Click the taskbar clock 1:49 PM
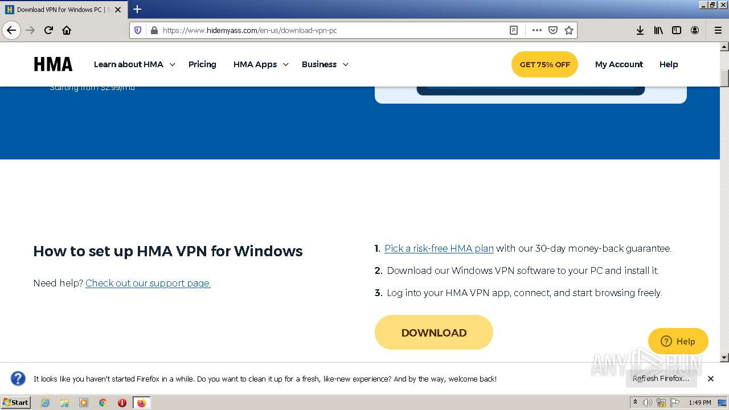729x410 pixels. pyautogui.click(x=700, y=403)
